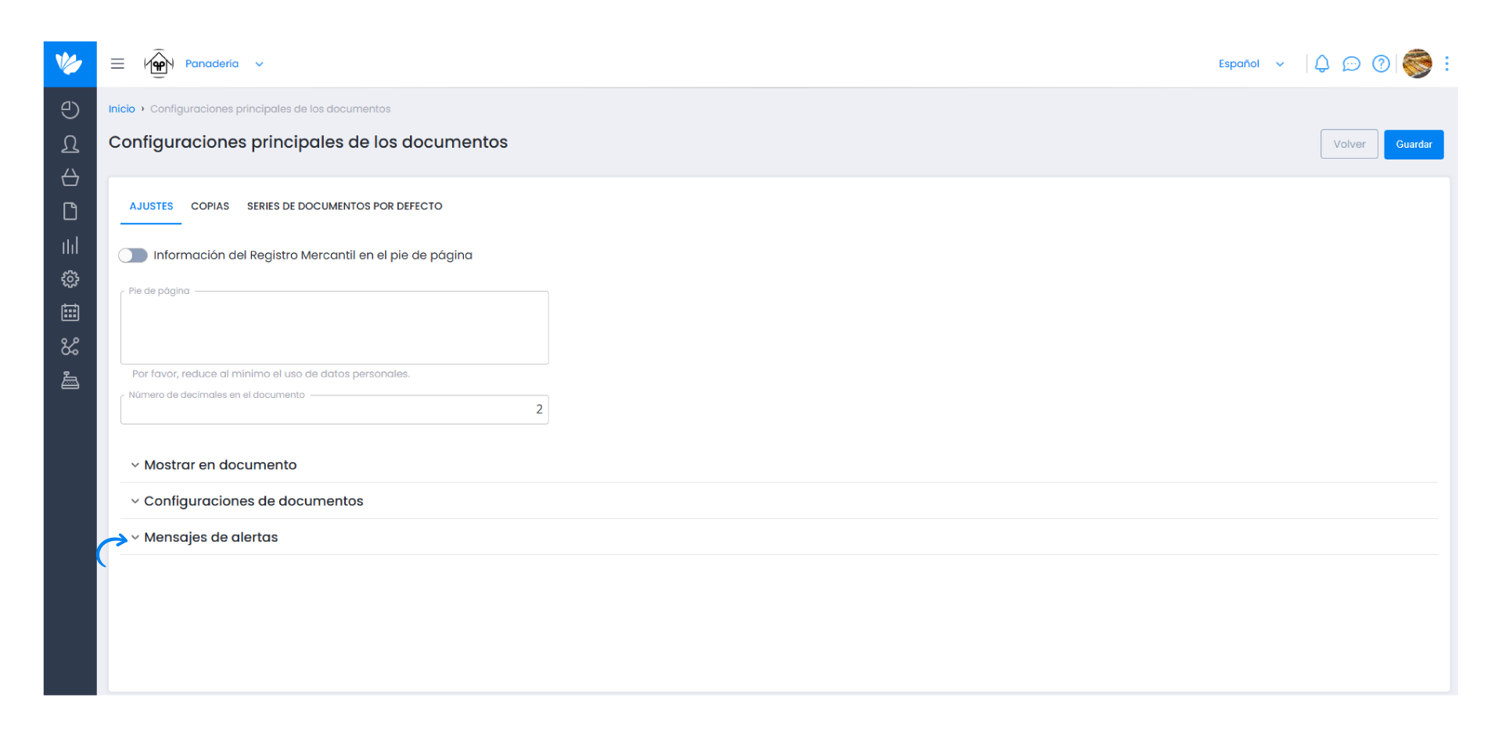Click the help question mark icon
Image resolution: width=1502 pixels, height=741 pixels.
point(1382,63)
